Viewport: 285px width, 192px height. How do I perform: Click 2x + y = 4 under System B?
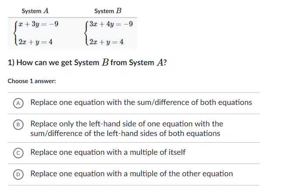pos(106,42)
